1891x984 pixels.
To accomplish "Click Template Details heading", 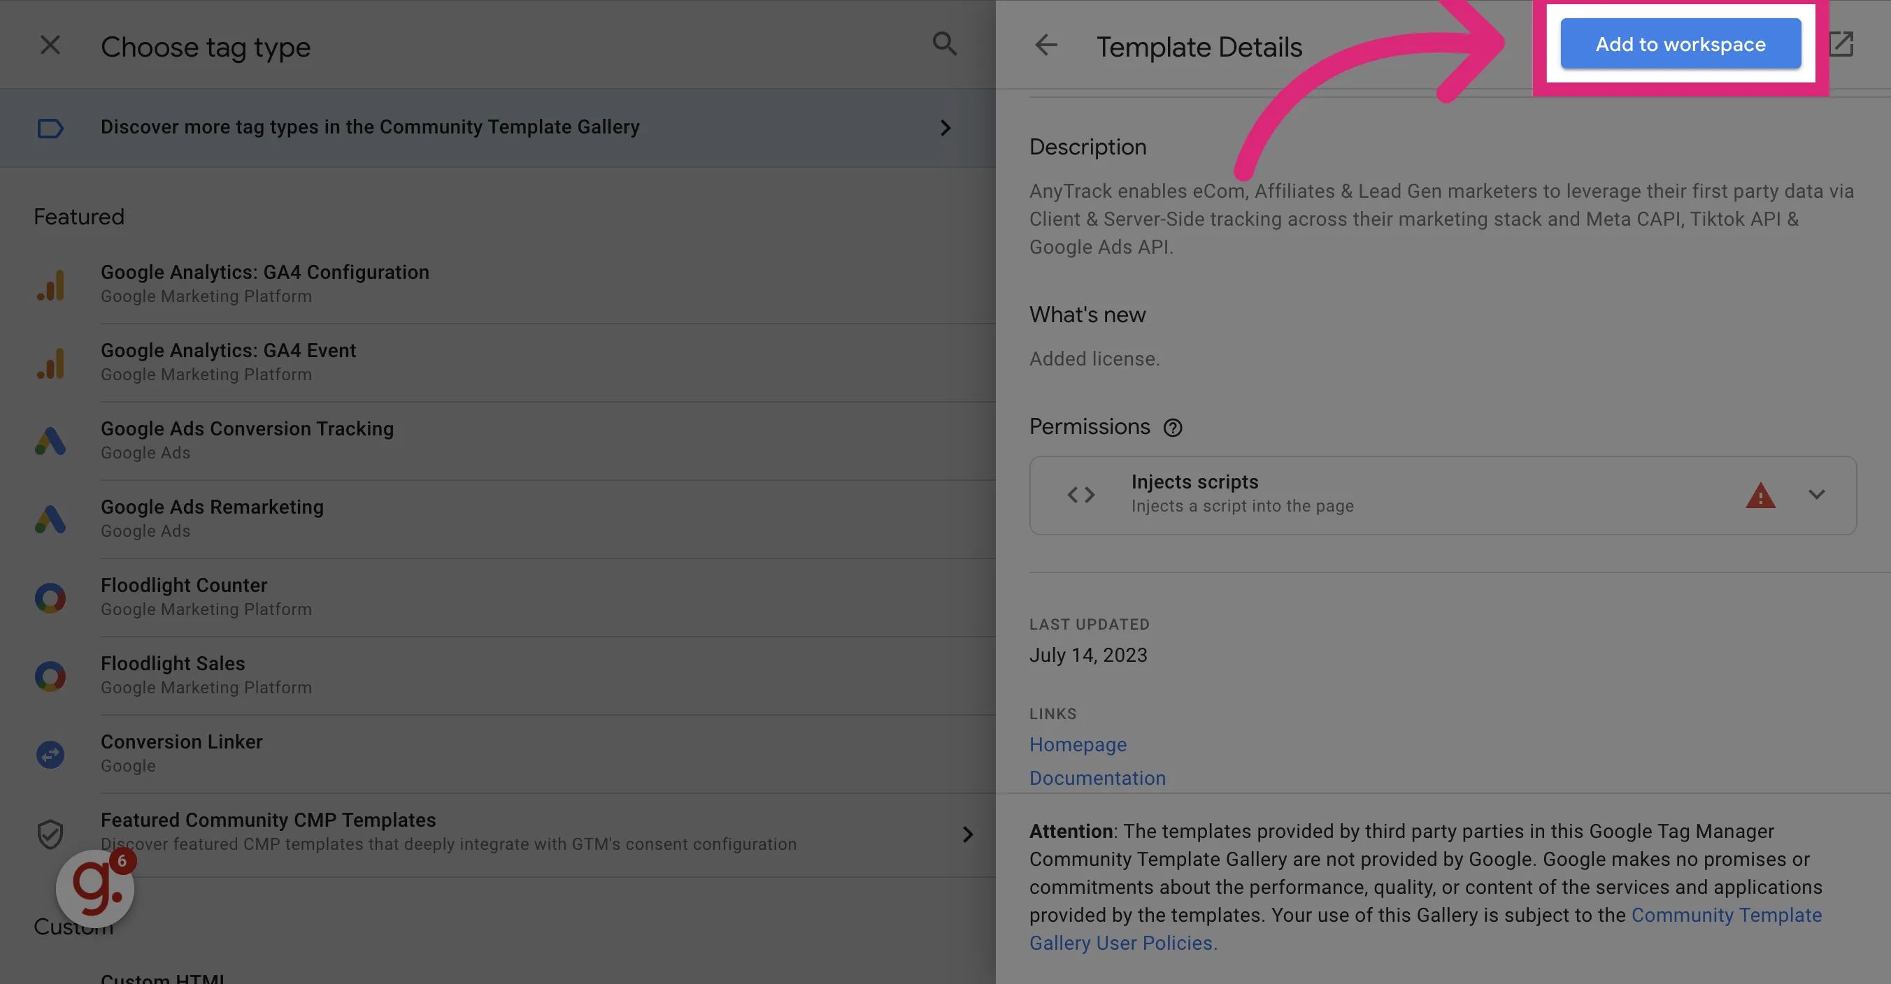I will [x=1199, y=46].
